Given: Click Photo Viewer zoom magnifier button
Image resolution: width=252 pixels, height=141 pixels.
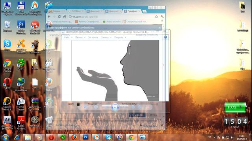Looking at the screenshot, I should point(85,107).
